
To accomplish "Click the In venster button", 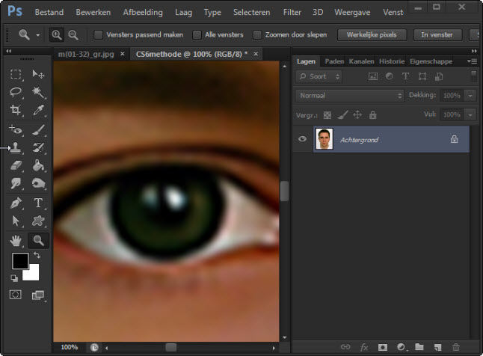I will click(x=437, y=35).
